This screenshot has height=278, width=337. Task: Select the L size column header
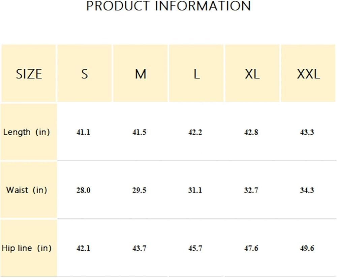[196, 73]
